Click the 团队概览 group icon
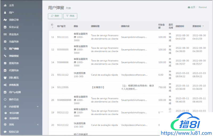 coord(5,78)
